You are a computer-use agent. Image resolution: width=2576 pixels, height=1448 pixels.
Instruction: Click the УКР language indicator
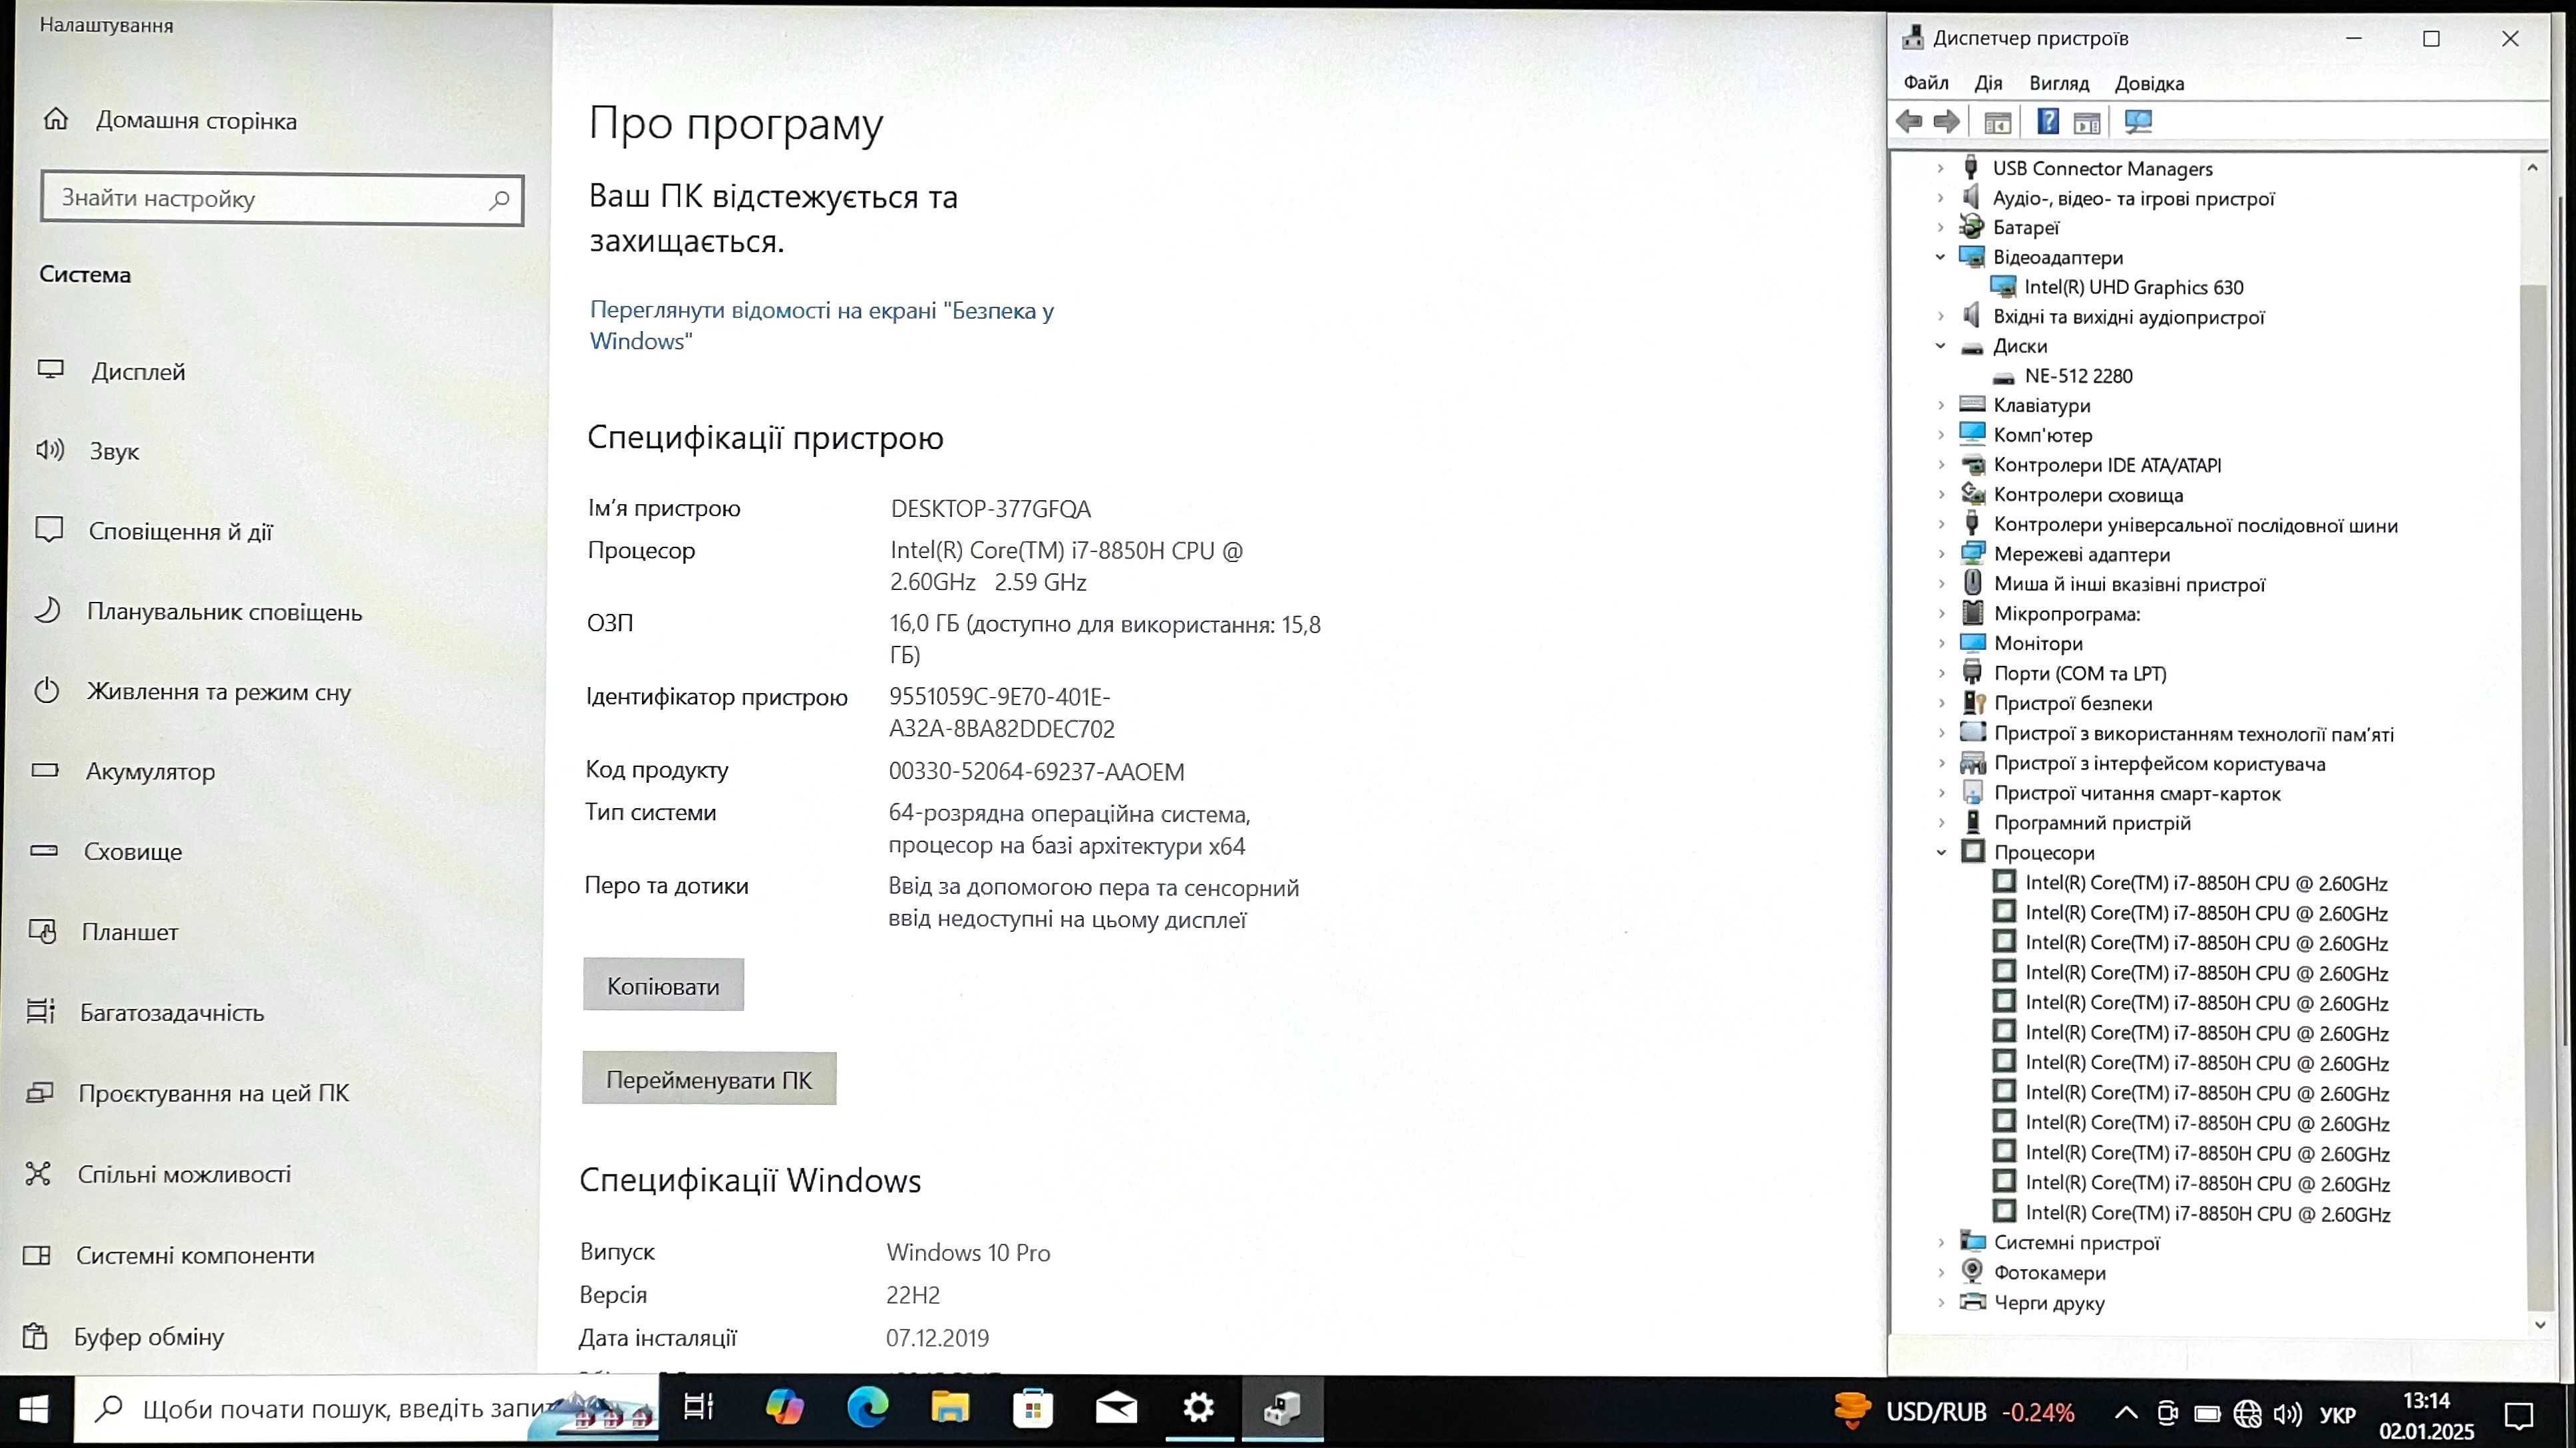[2337, 1415]
